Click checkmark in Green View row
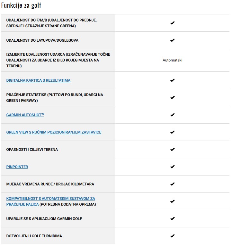 pyautogui.click(x=173, y=132)
